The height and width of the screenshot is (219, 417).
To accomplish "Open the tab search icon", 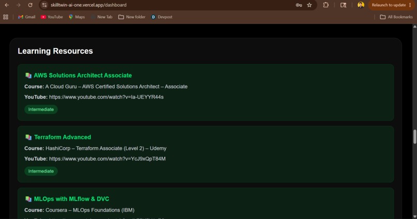I will point(344,5).
